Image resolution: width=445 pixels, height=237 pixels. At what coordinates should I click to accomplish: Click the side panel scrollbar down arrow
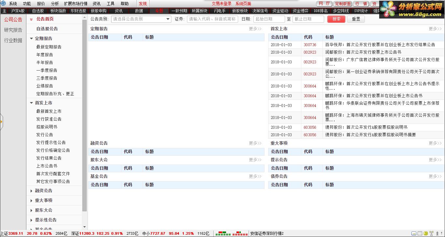click(85, 227)
